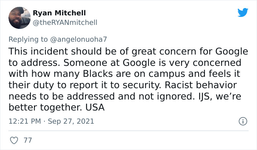
Task: Click the Sep 27, 2021 date
Action: [70, 121]
